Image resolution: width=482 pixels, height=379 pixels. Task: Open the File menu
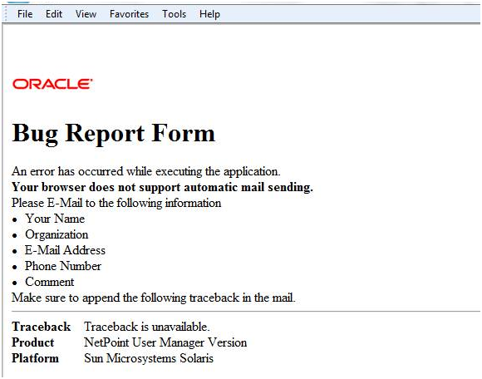tap(25, 14)
